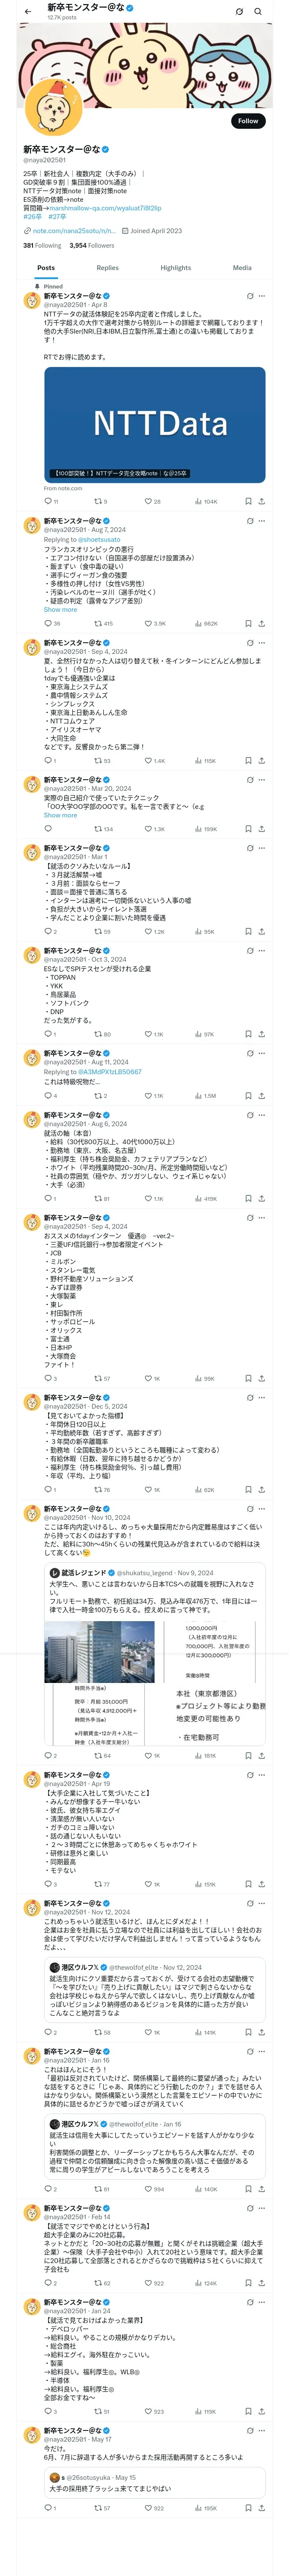
Task: Open the note.com link in the bio
Action: pyautogui.click(x=69, y=231)
